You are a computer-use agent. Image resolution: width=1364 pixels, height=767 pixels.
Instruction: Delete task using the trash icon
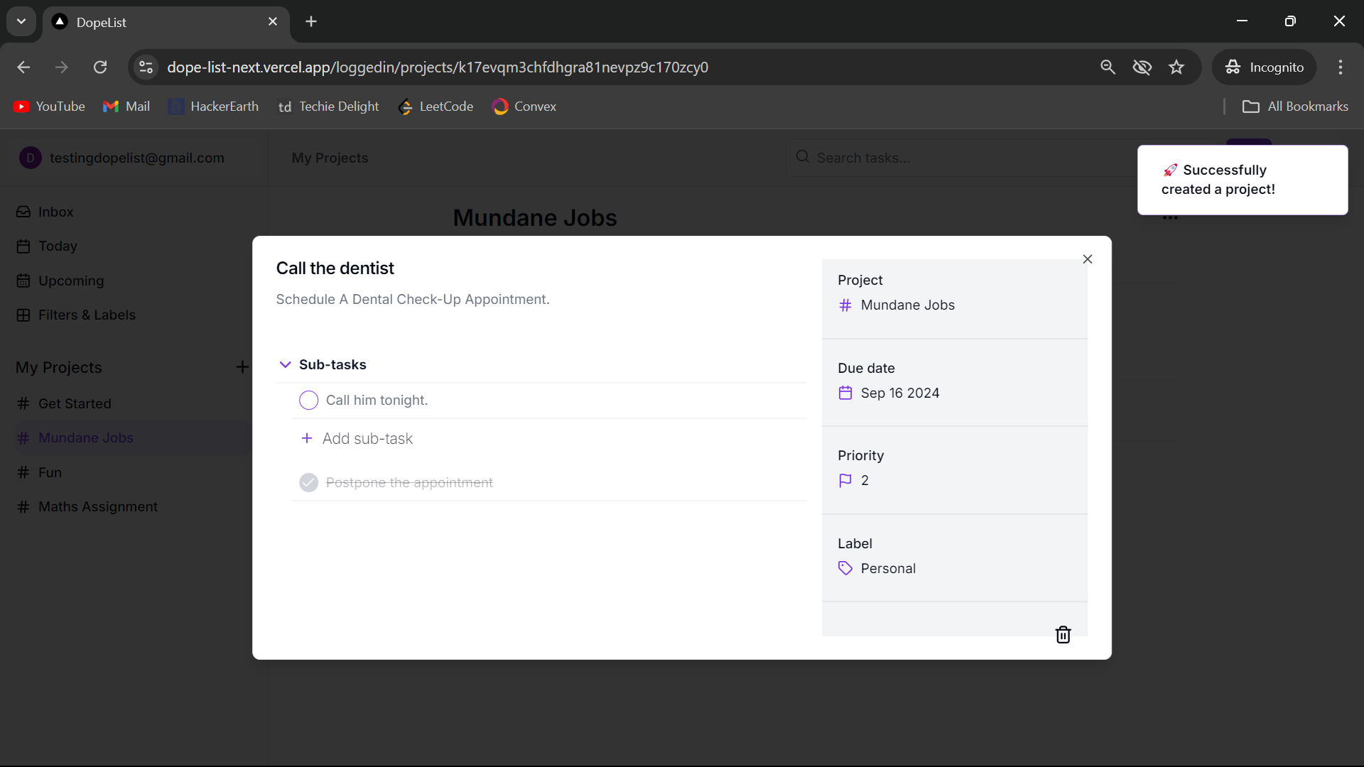pos(1063,634)
